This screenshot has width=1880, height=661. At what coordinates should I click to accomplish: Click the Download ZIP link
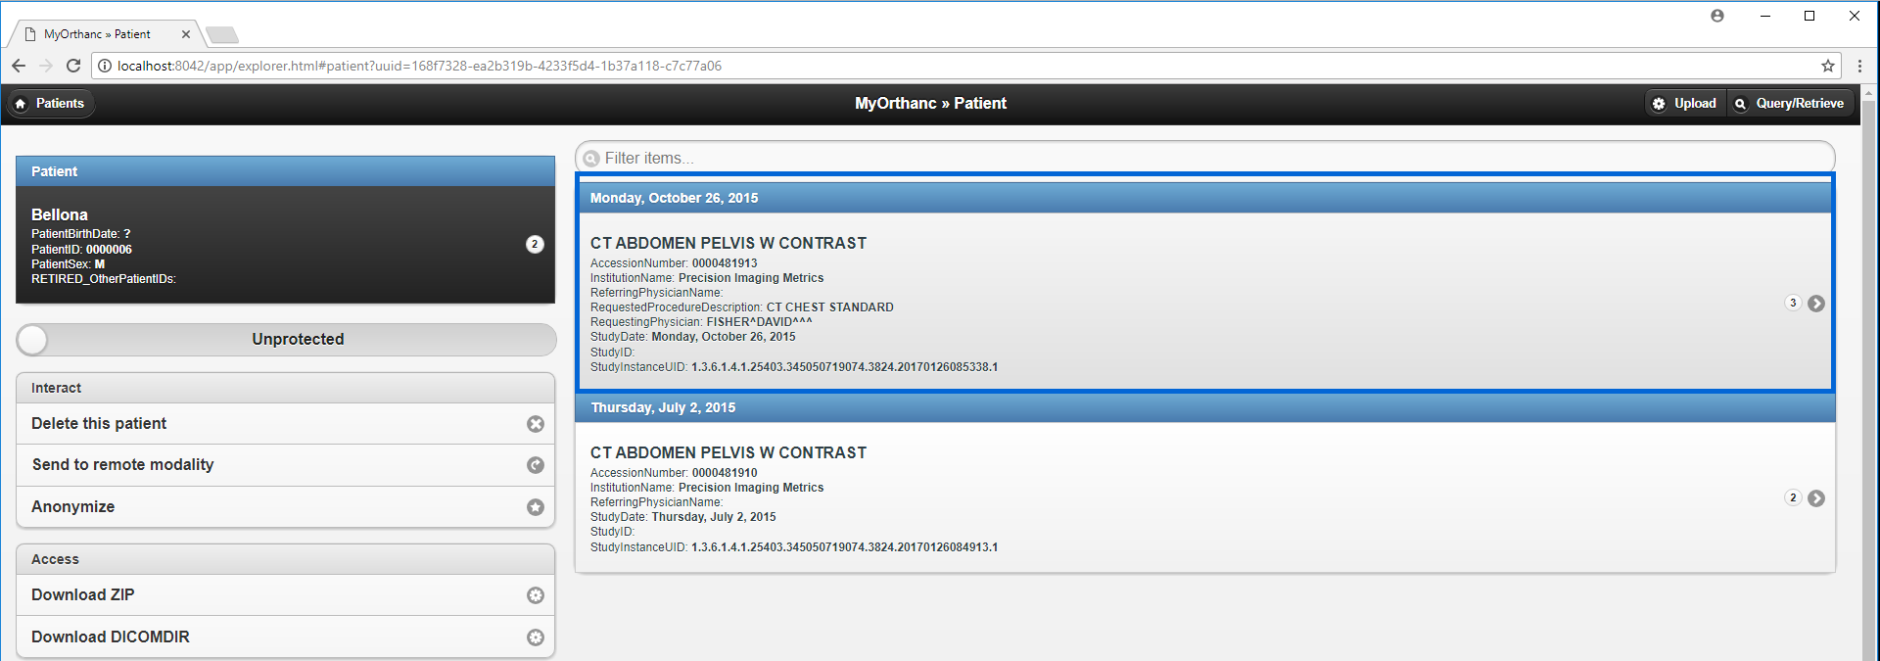coord(83,595)
